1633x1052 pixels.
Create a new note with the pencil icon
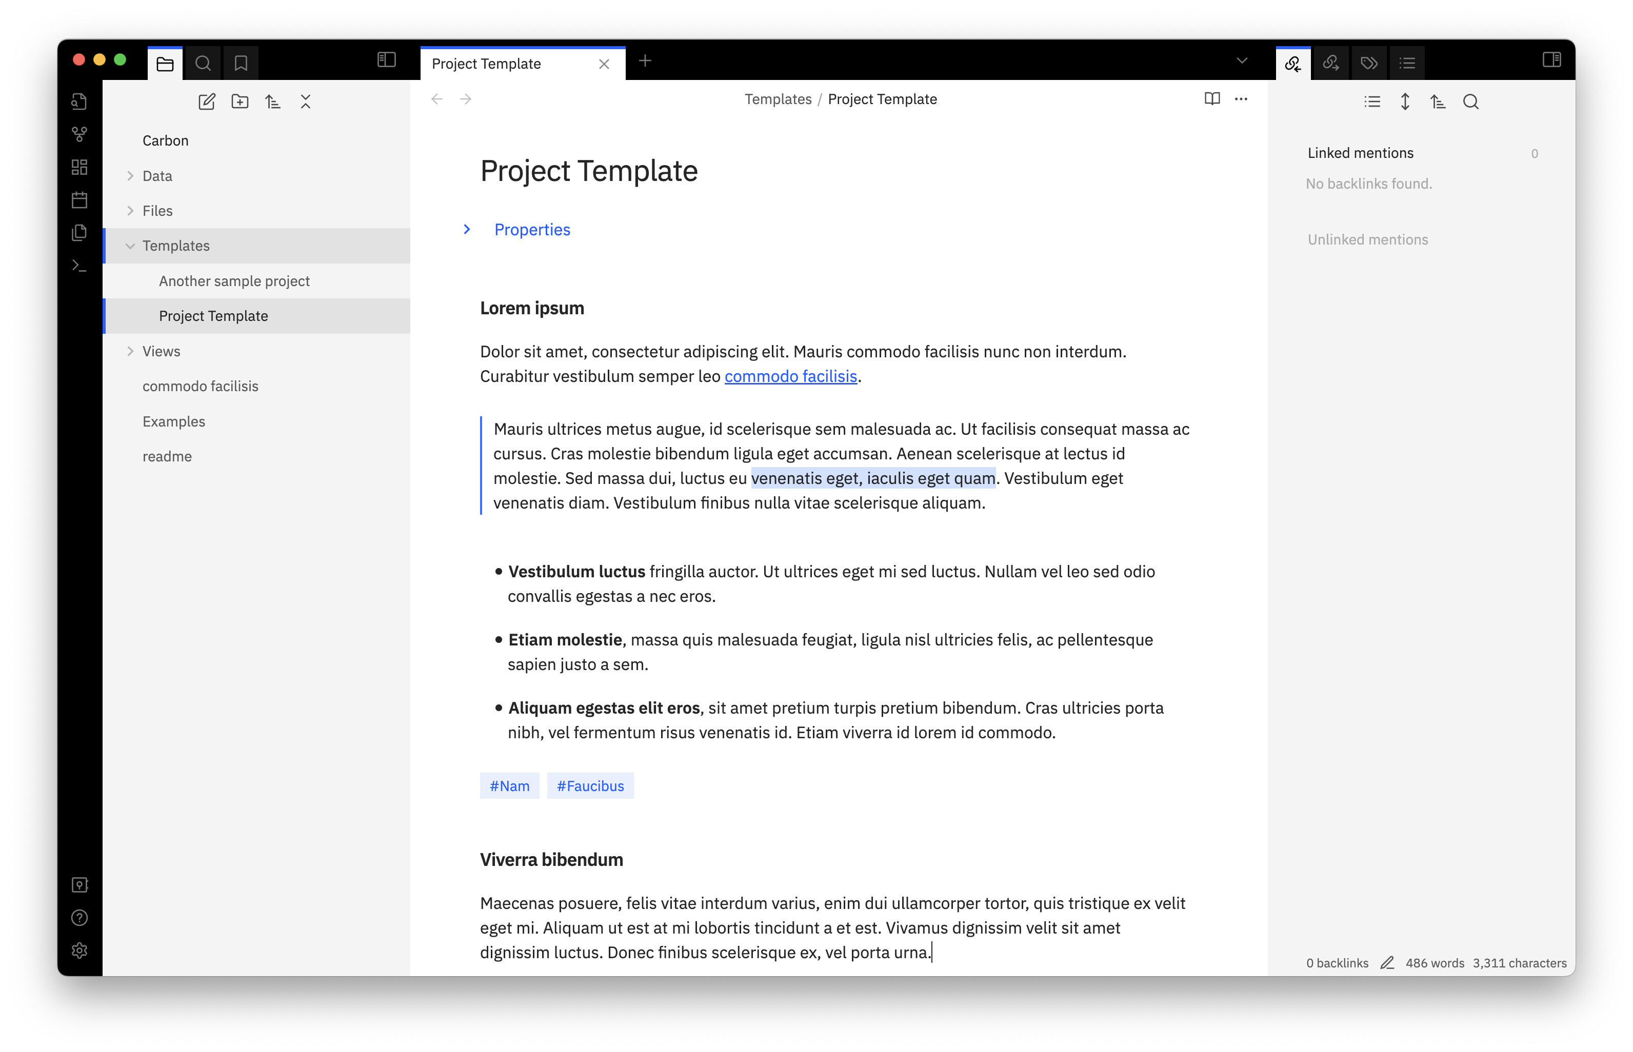pos(207,101)
